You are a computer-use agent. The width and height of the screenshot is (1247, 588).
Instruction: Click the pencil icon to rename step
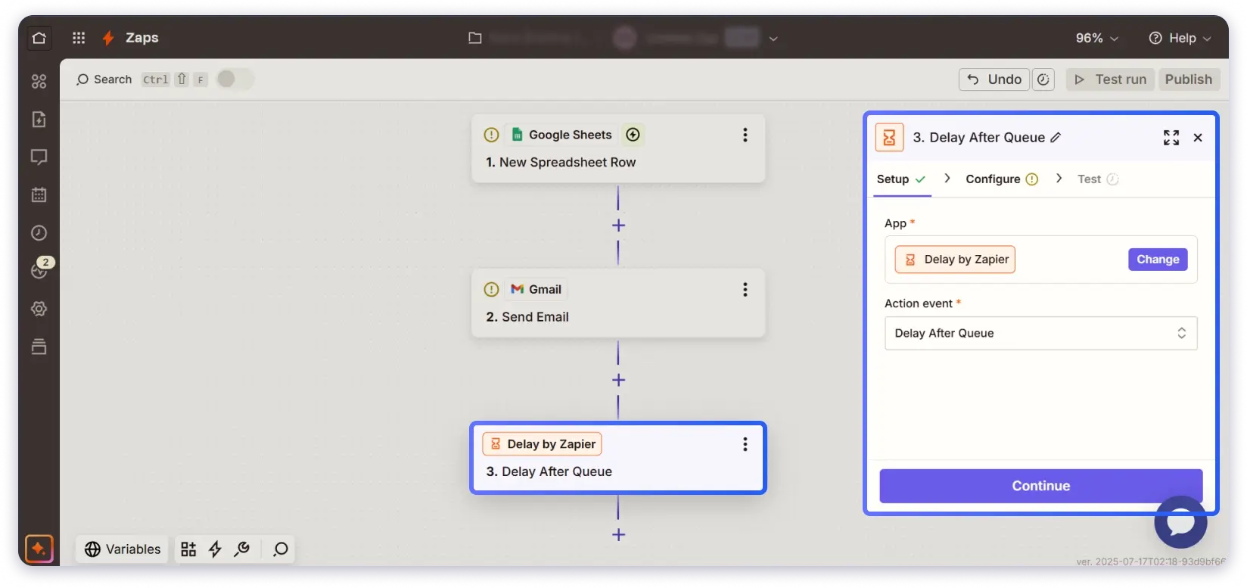[x=1056, y=138]
